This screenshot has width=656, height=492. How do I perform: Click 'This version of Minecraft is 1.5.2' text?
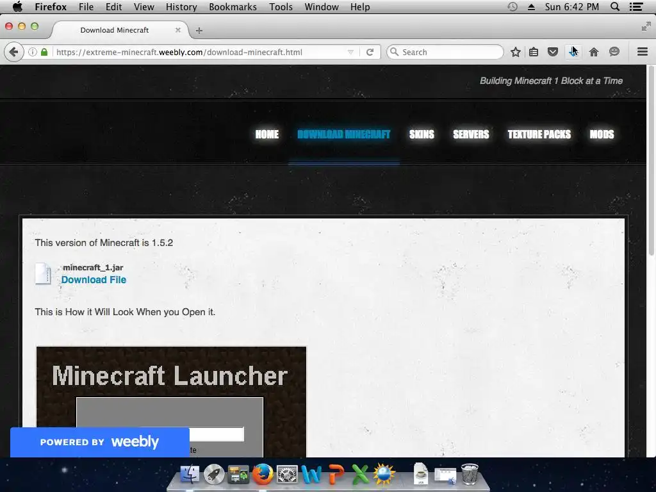coord(104,243)
